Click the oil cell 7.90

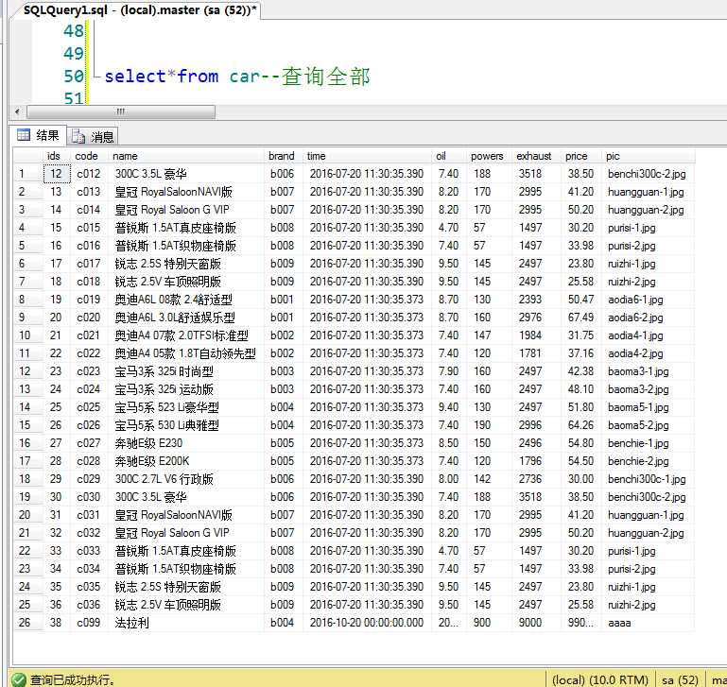(449, 371)
